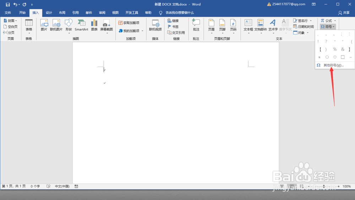This screenshot has width=355, height=200.
Task: Insert the percent sign symbol
Action: (335, 49)
